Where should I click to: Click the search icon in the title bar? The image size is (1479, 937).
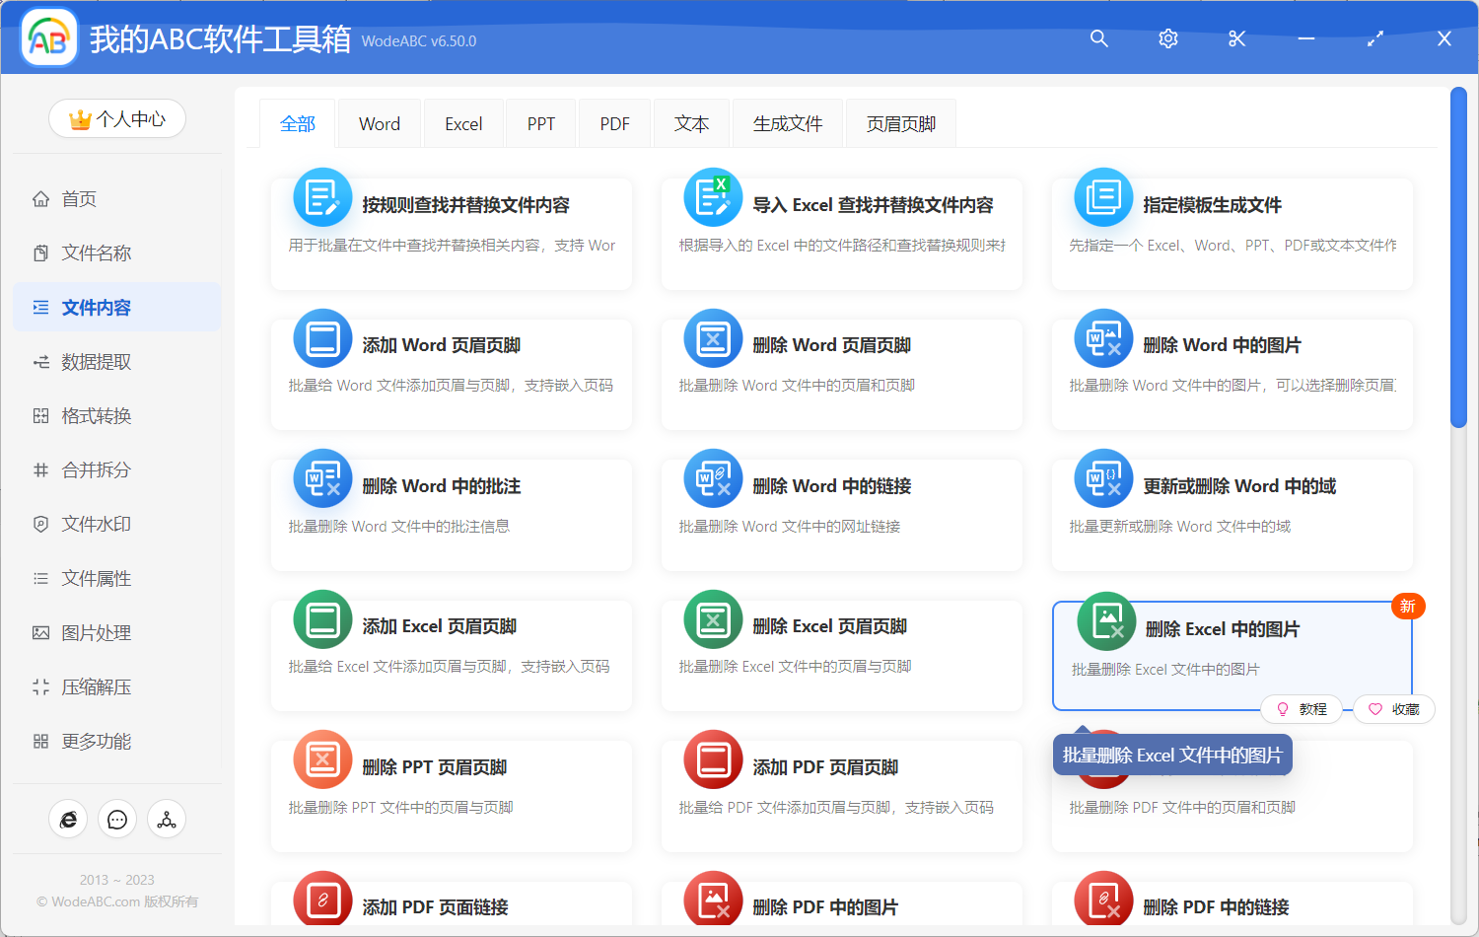pos(1098,38)
